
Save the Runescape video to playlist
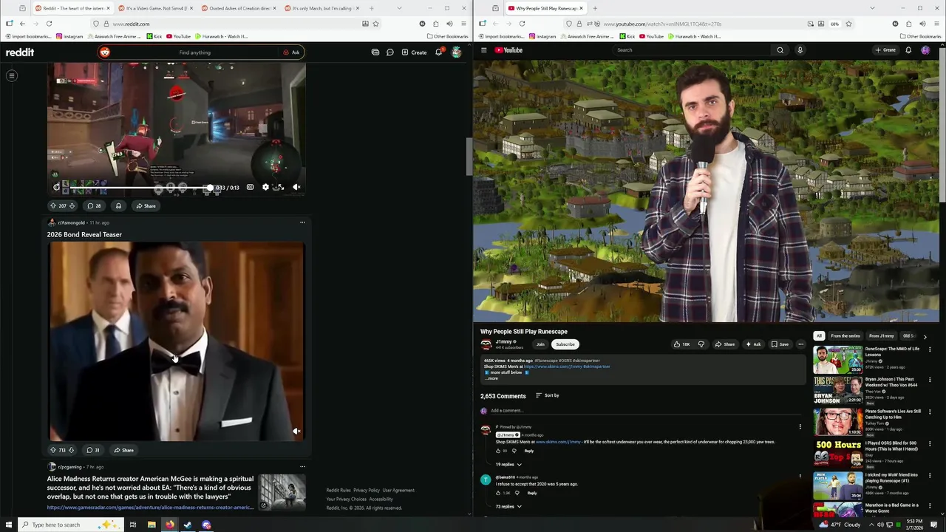point(780,344)
